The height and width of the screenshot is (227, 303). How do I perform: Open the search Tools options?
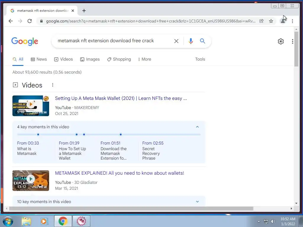(200, 59)
